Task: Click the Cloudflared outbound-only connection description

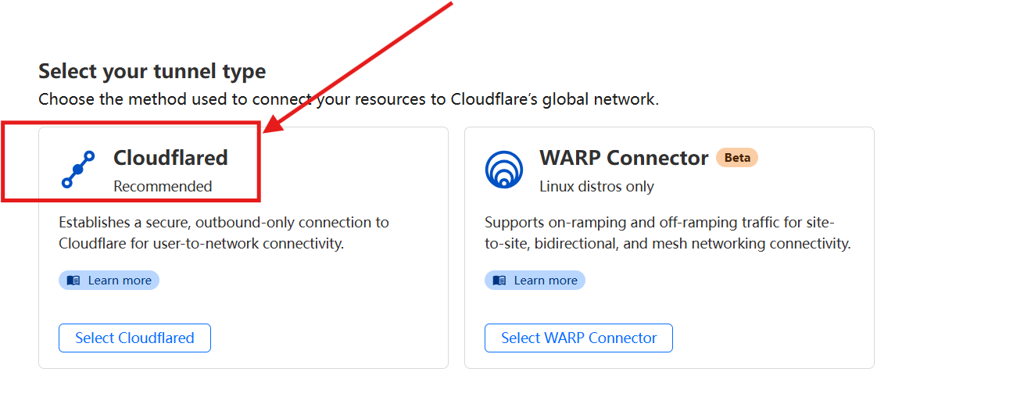Action: point(224,233)
